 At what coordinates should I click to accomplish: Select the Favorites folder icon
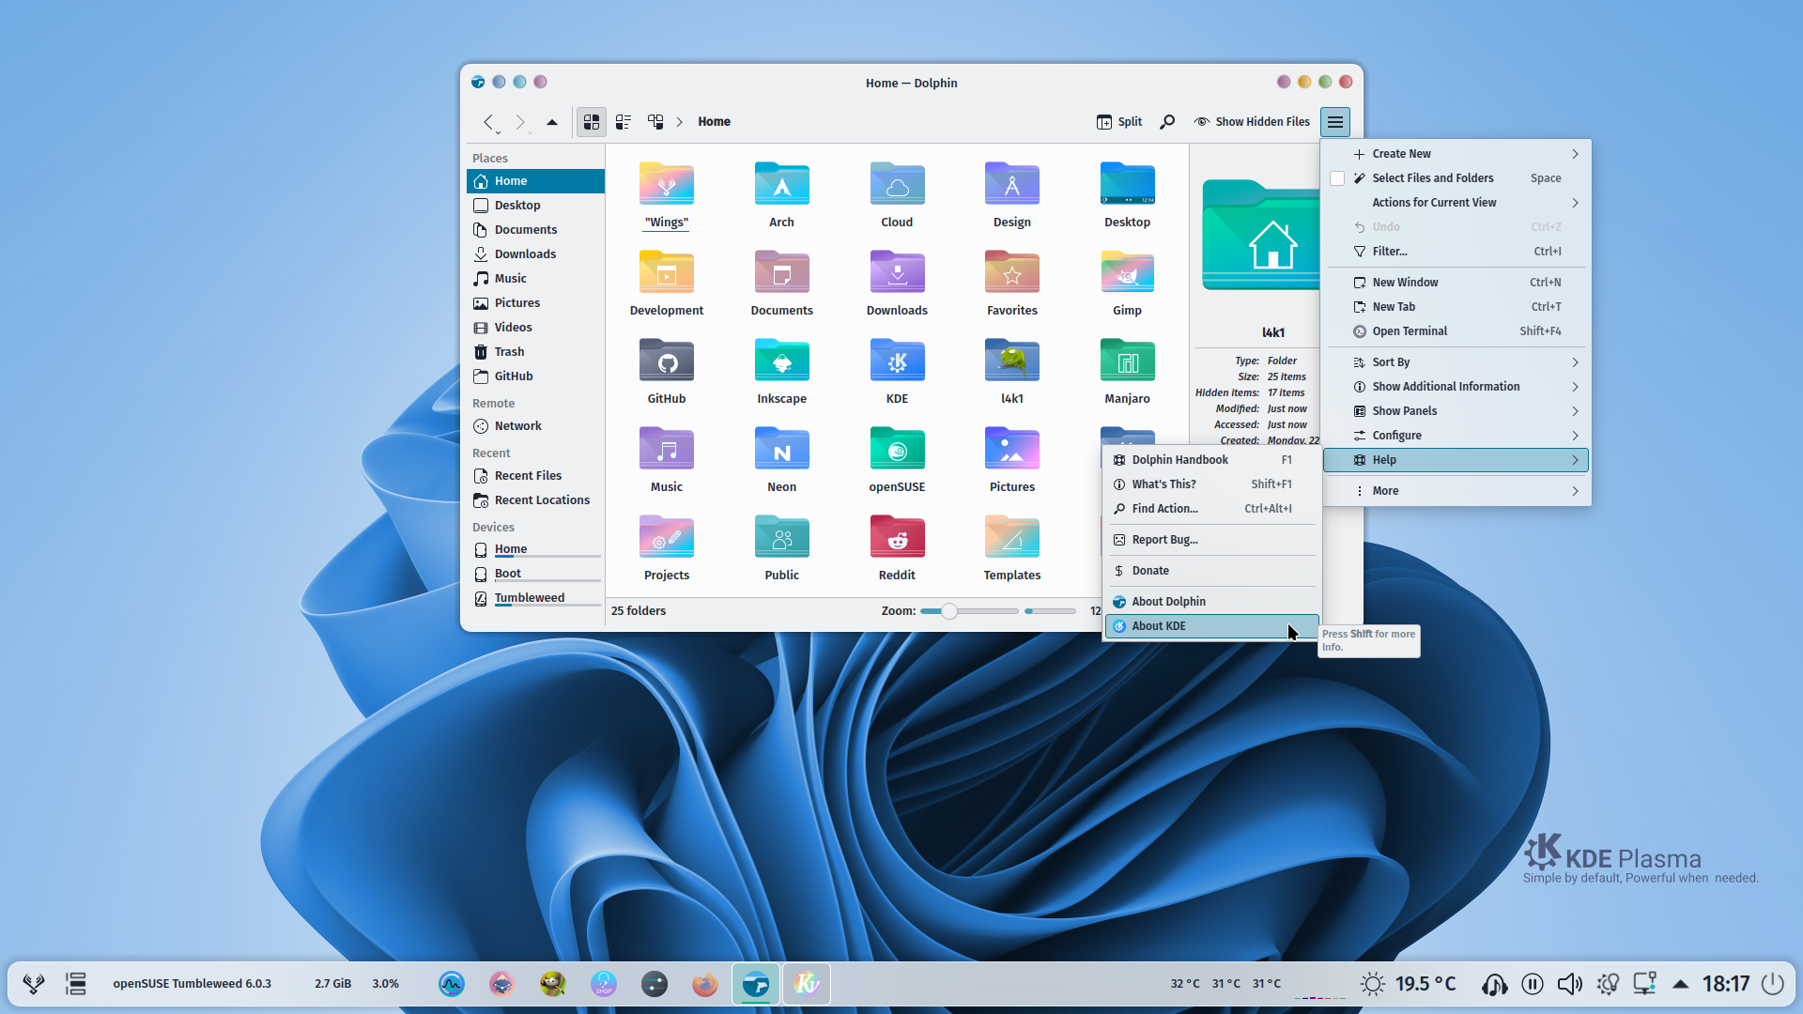pos(1011,272)
